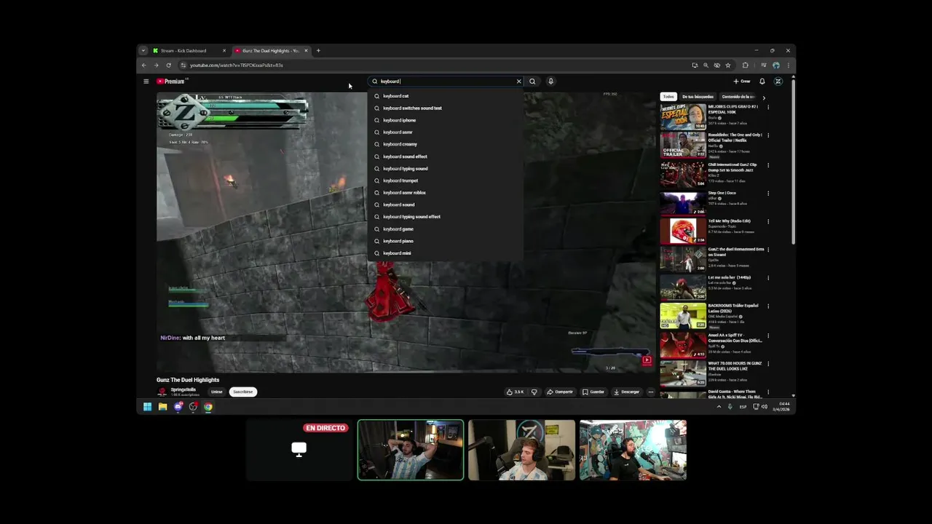The image size is (932, 524).
Task: Click the crossed-out eye icon in address bar
Action: pyautogui.click(x=716, y=65)
